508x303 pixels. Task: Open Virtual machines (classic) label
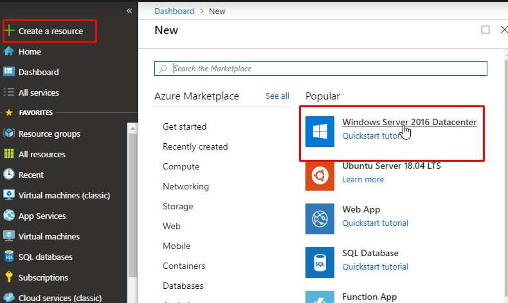click(x=64, y=195)
